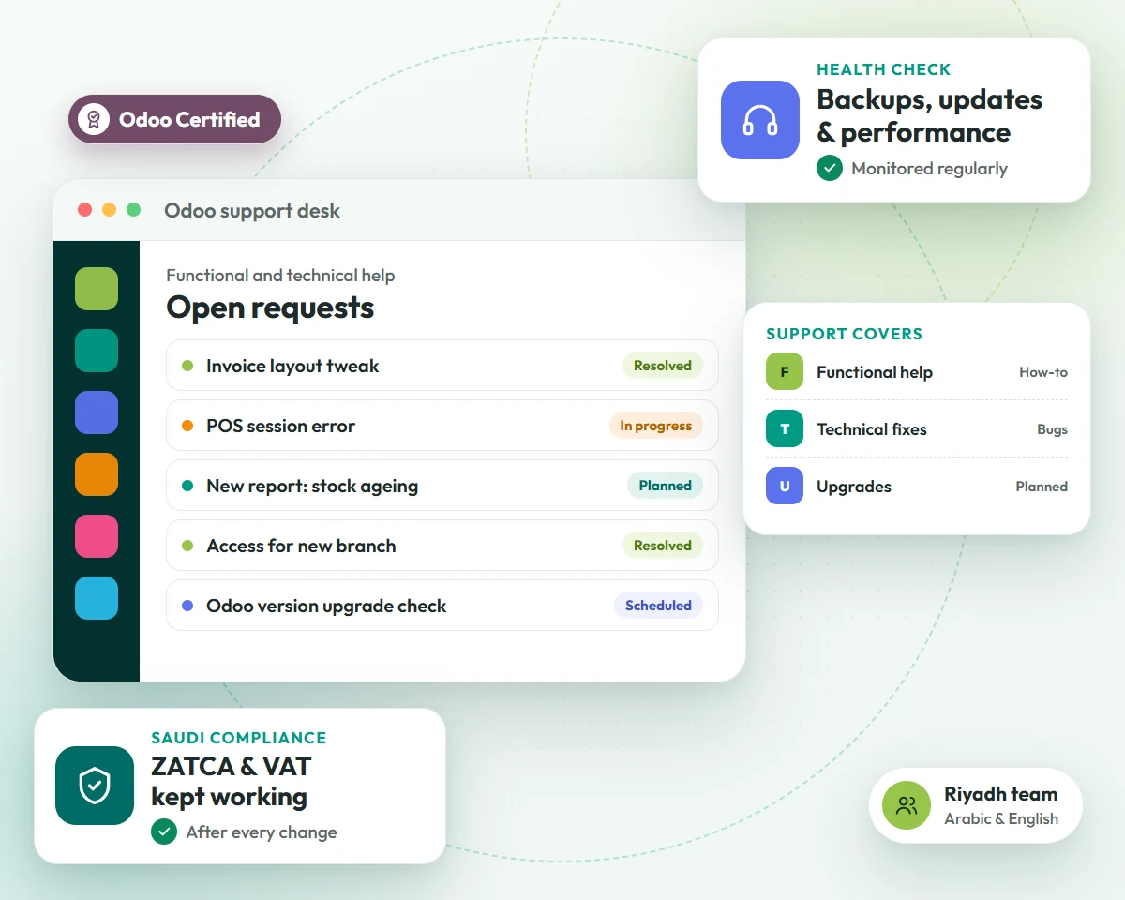This screenshot has width=1125, height=900.
Task: Click the teal sidebar app icon
Action: [97, 351]
